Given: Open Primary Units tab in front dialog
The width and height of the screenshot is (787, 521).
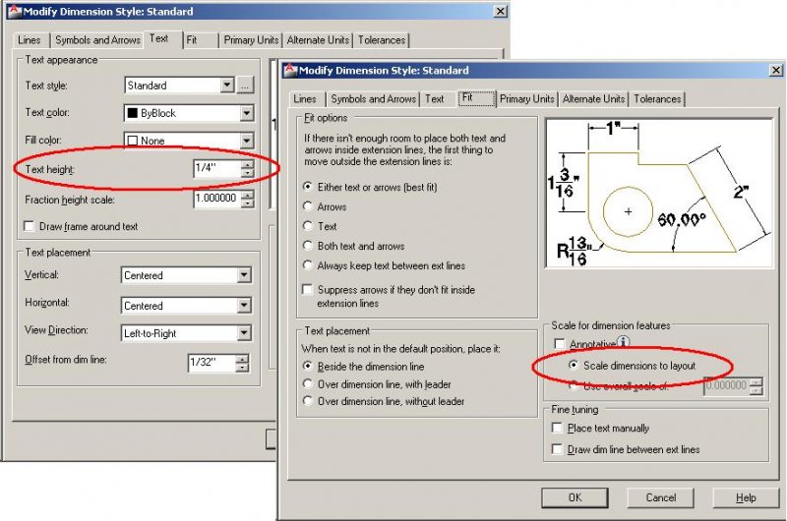Looking at the screenshot, I should pos(527,99).
